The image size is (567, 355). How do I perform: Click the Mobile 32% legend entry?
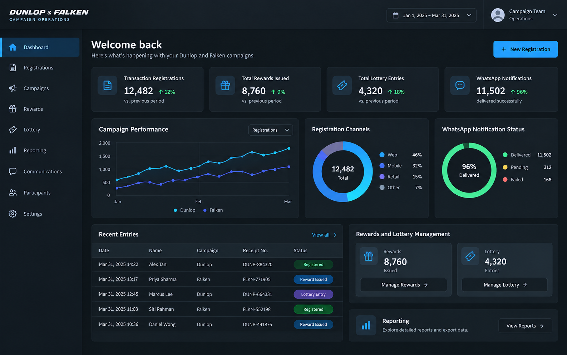click(x=401, y=166)
